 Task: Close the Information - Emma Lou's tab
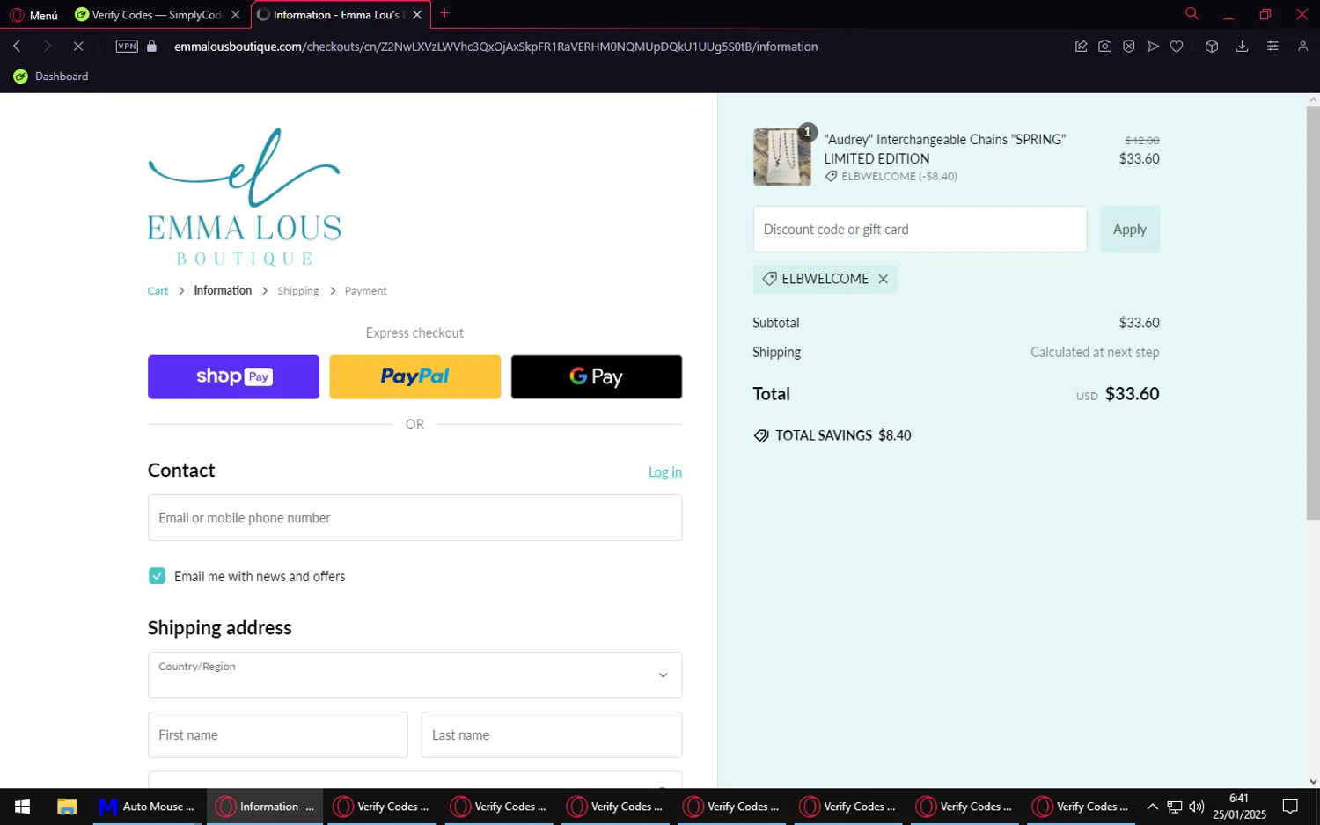(417, 15)
